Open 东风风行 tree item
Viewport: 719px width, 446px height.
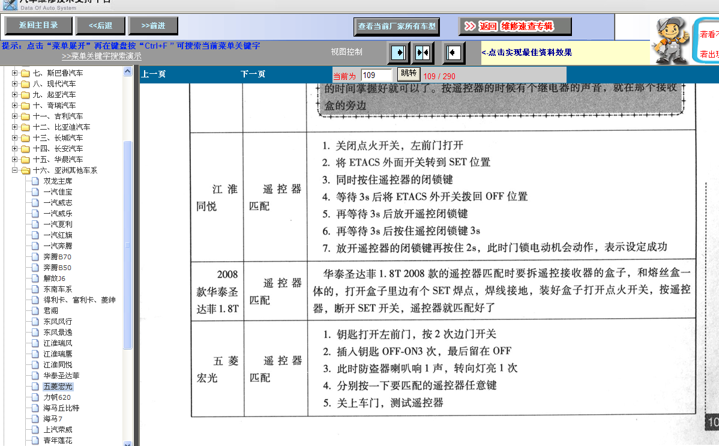point(58,322)
